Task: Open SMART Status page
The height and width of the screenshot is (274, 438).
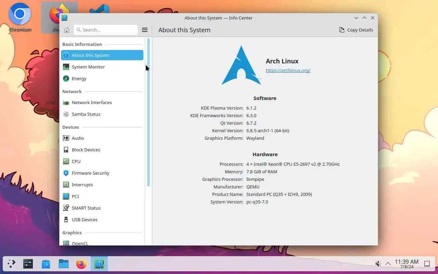Action: [102, 208]
